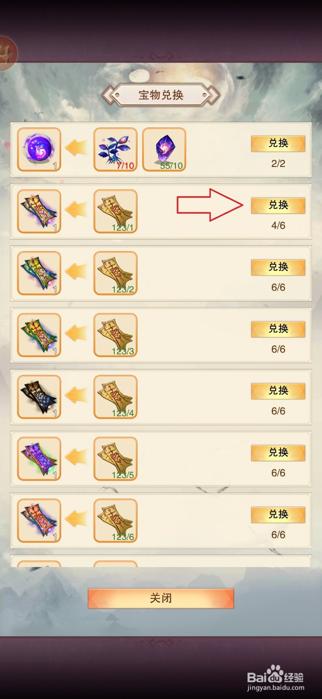The height and width of the screenshot is (699, 322).
Task: Tap the green-blue talisman reward in fourth row
Action: 39,335
